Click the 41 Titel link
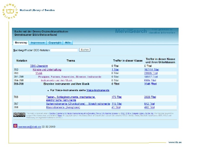Screen dimensions: 200x150 pos(116,107)
